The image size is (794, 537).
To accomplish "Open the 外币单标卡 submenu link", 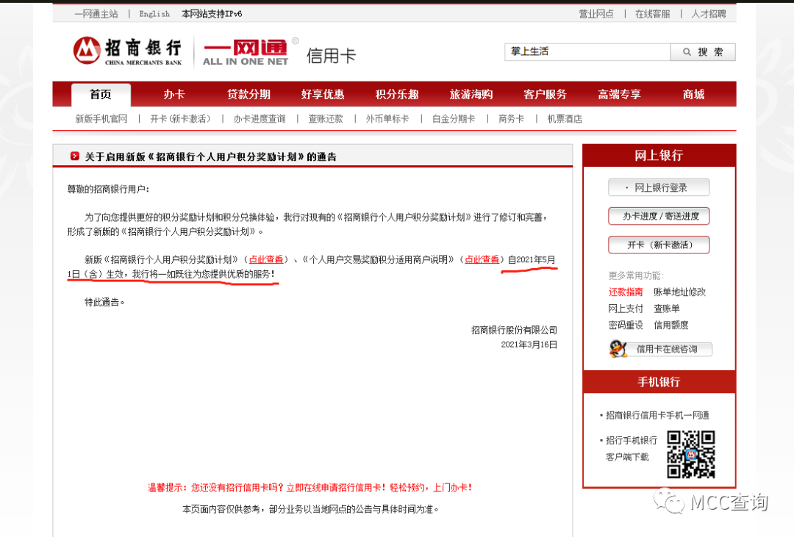I will [387, 119].
